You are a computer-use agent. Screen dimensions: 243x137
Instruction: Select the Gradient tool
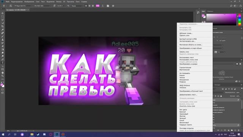click(3, 49)
